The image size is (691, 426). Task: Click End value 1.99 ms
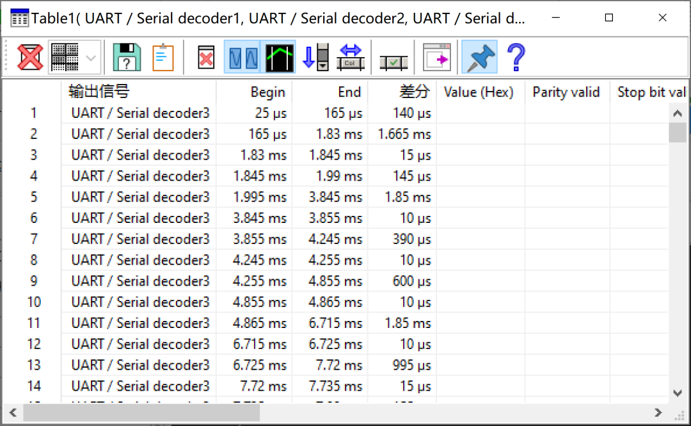pos(339,176)
